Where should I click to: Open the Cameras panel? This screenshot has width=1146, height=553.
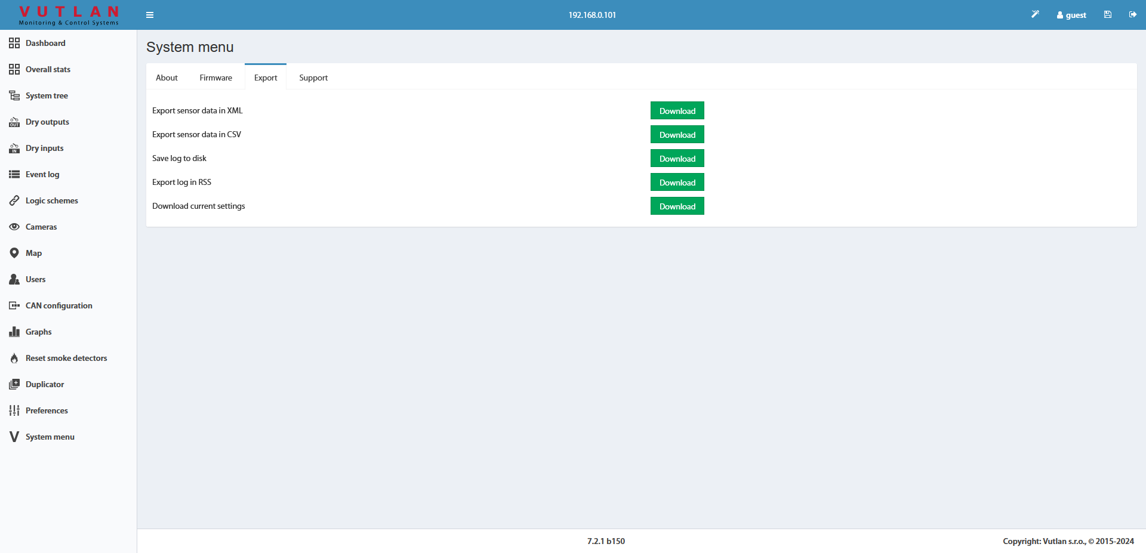41,227
